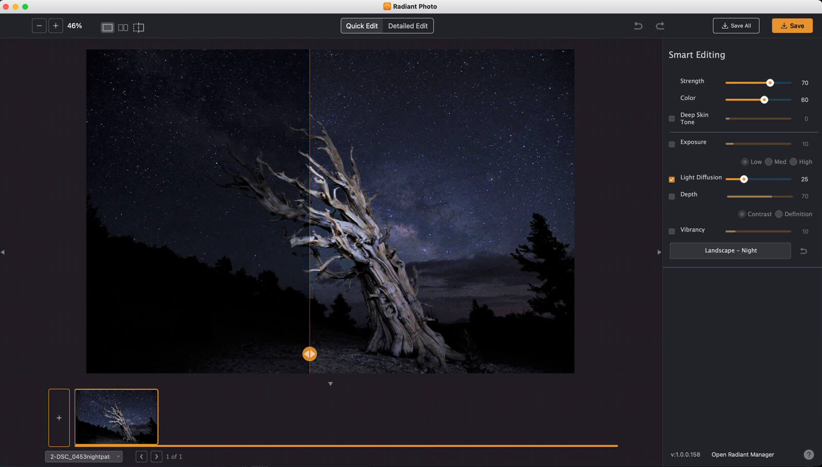822x467 pixels.
Task: Click the Open Radiant Manager link
Action: (742, 455)
